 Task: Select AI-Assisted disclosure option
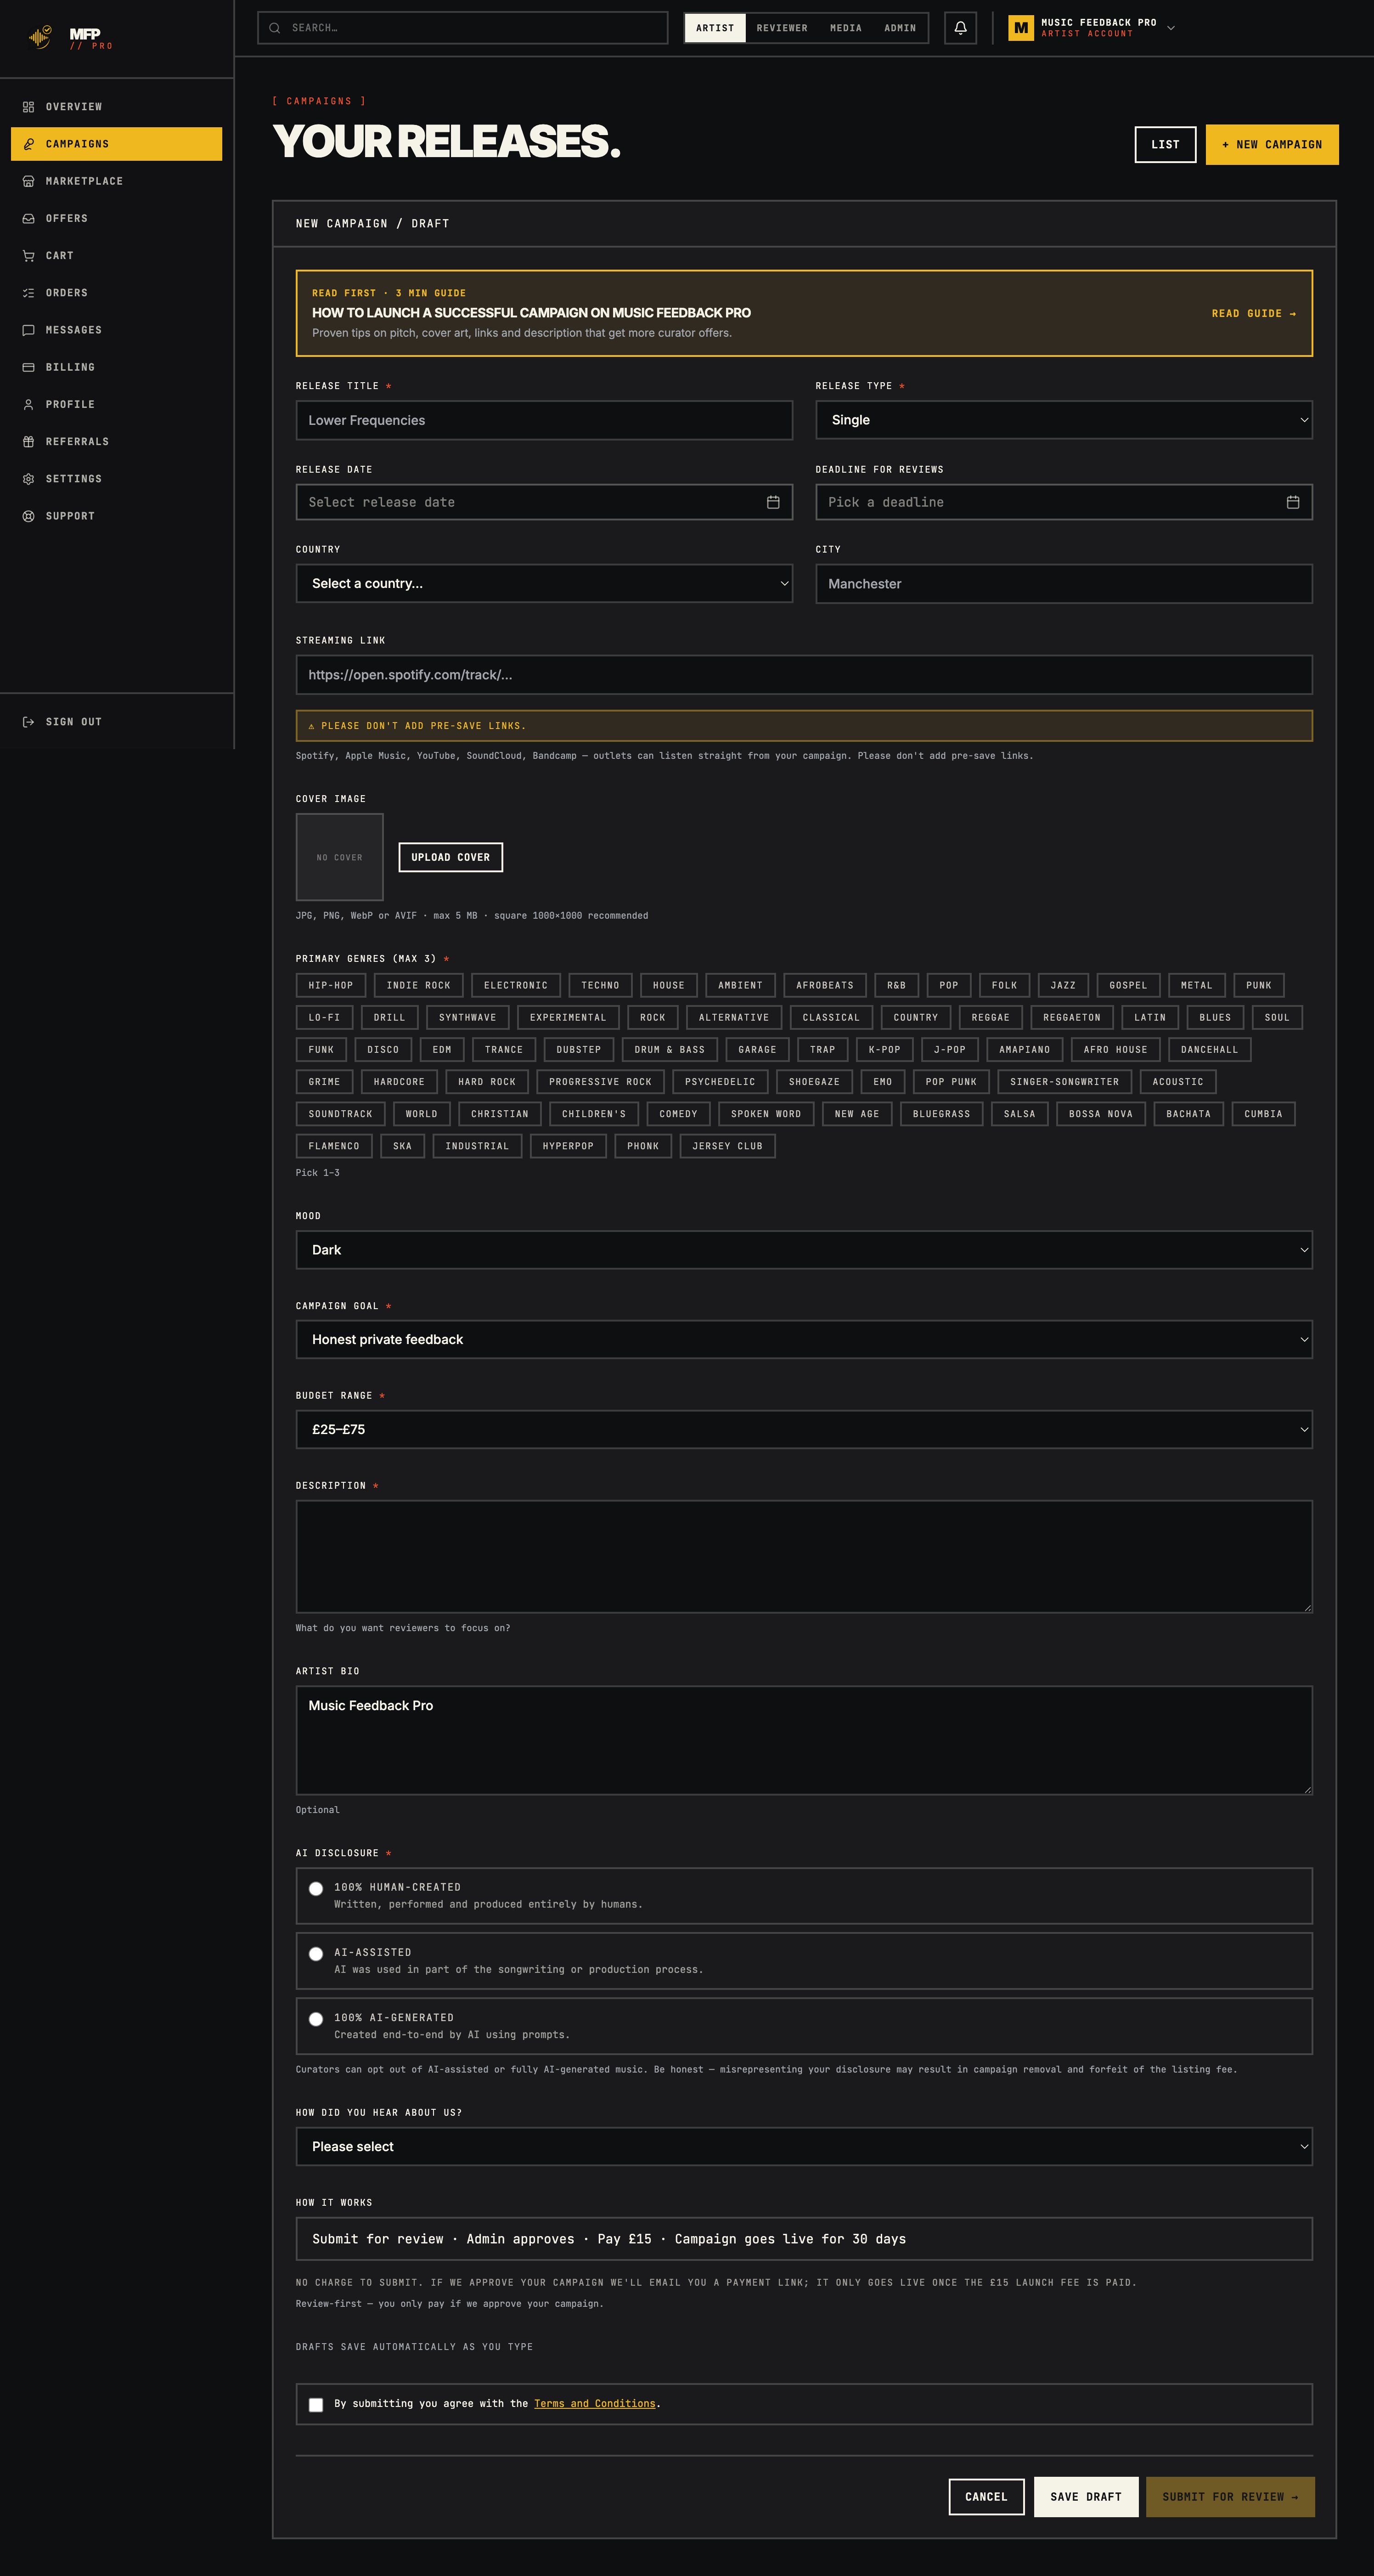tap(316, 1954)
